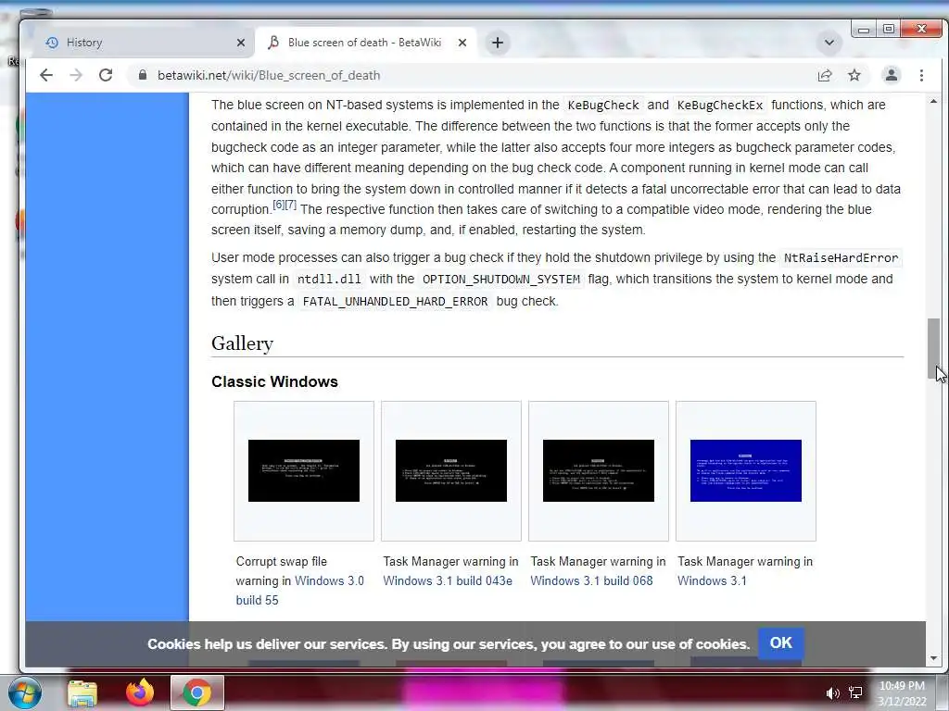Open a new tab with plus button

pos(498,43)
